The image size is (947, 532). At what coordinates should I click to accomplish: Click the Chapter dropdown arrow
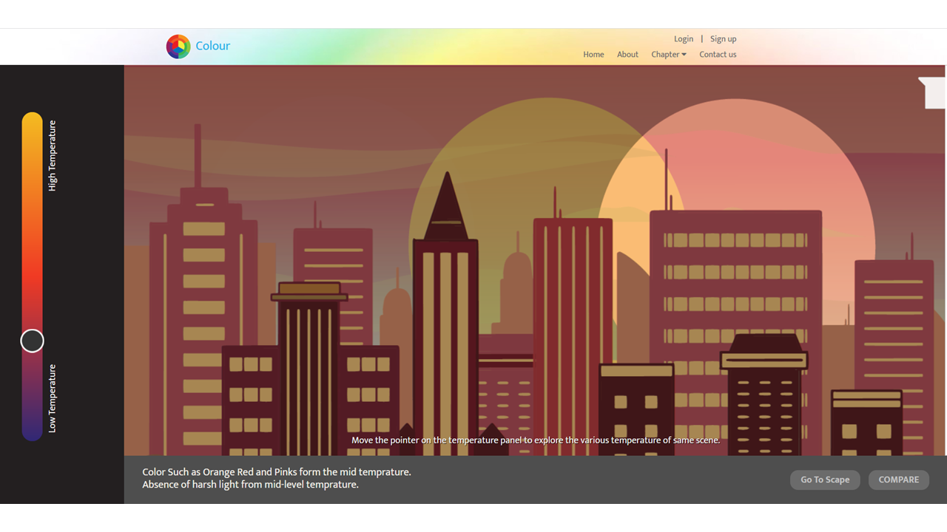(x=684, y=55)
